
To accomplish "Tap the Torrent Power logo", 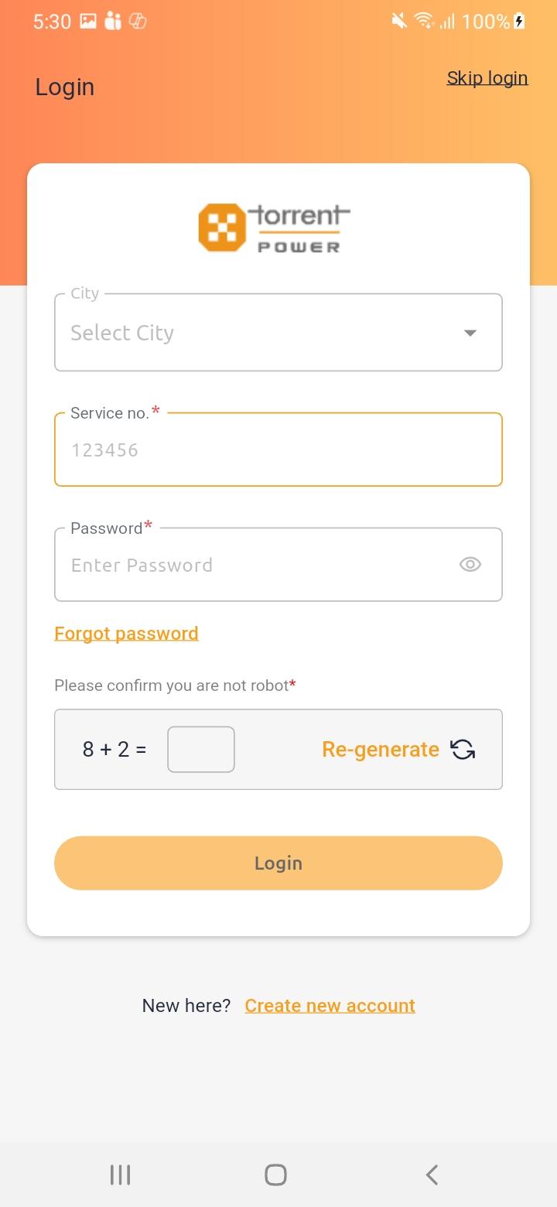I will click(x=275, y=227).
